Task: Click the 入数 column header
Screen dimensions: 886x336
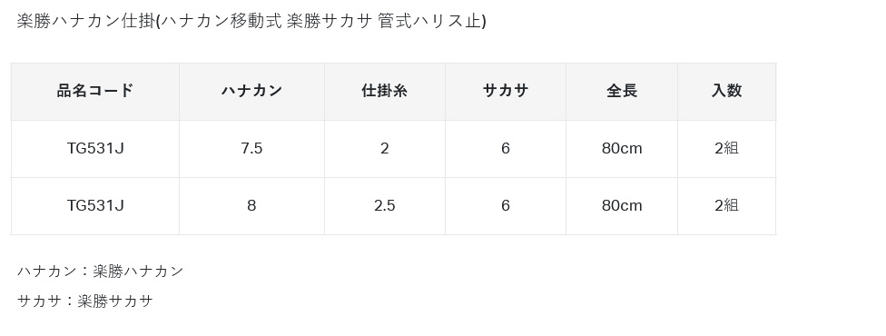Action: (726, 91)
